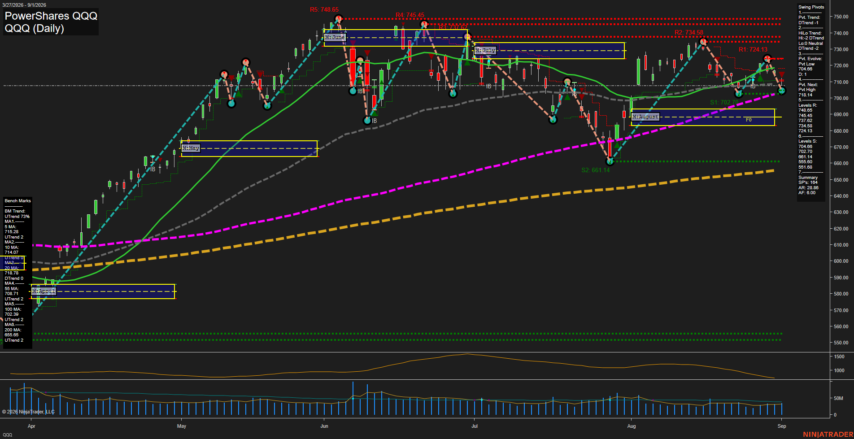Click the R2: 734.58 resistance label
Image resolution: width=854 pixels, height=439 pixels.
(x=689, y=33)
